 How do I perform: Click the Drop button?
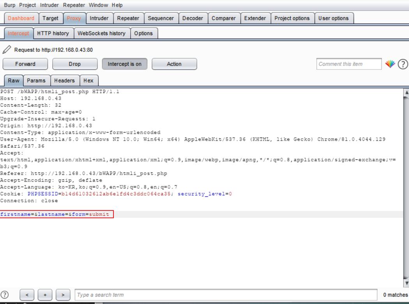[75, 64]
